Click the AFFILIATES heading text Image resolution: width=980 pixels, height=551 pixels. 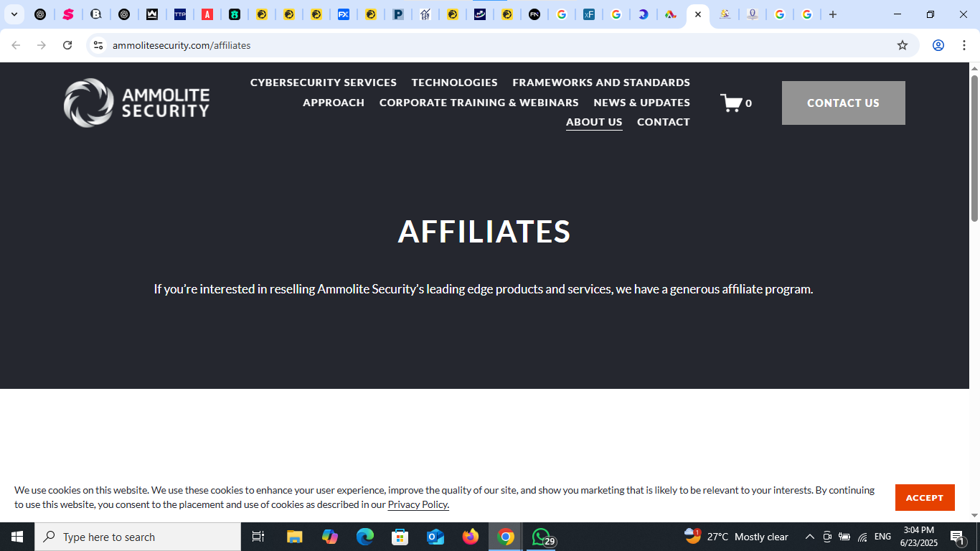point(484,232)
